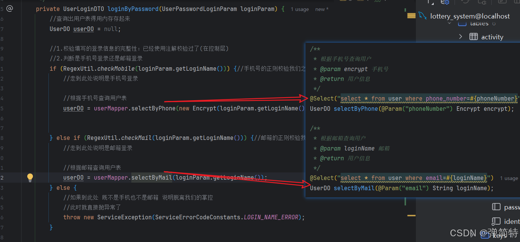Click selectByMail declaration in mapper popup

click(354, 188)
